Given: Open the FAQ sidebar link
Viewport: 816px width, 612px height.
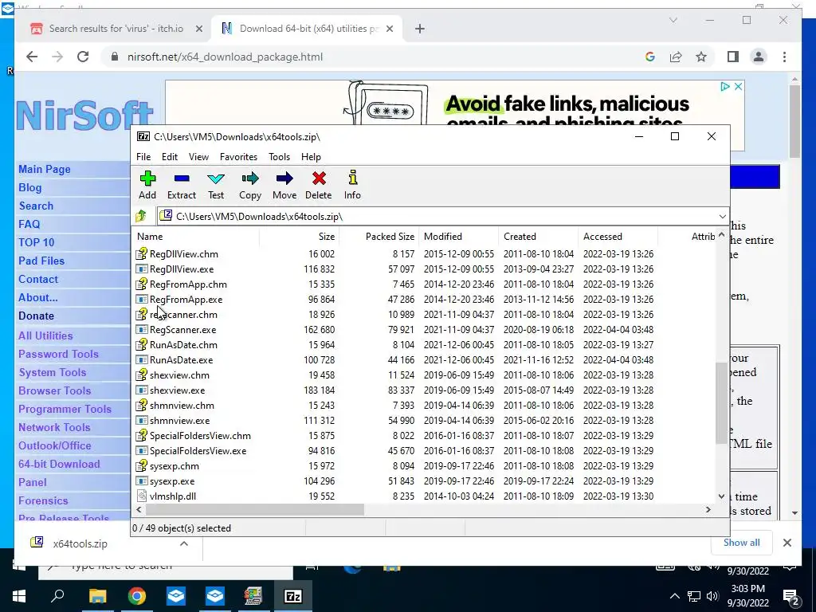Looking at the screenshot, I should coord(29,224).
